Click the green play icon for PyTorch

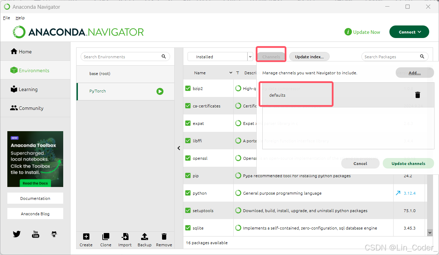[160, 91]
